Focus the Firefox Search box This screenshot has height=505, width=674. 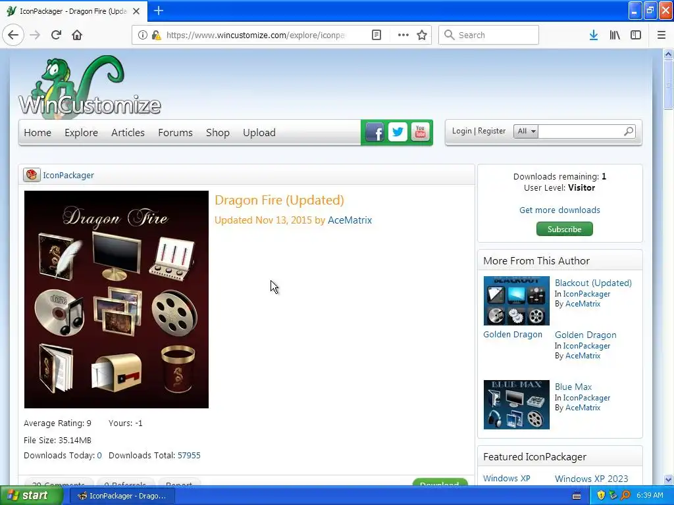489,35
